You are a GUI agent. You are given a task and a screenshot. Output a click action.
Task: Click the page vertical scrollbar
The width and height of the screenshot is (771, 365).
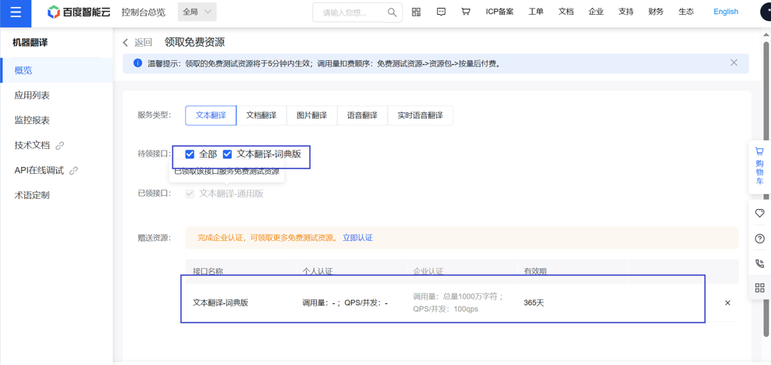point(766,190)
